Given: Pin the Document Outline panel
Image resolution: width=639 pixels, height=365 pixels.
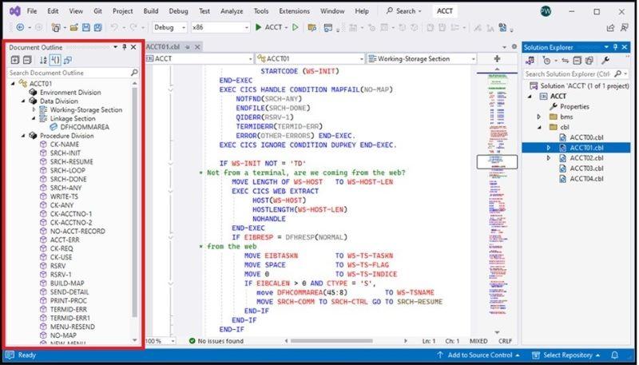Looking at the screenshot, I should pos(125,47).
